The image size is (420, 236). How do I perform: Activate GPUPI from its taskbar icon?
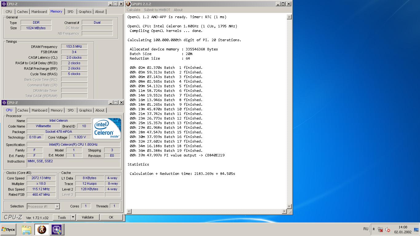[42, 230]
